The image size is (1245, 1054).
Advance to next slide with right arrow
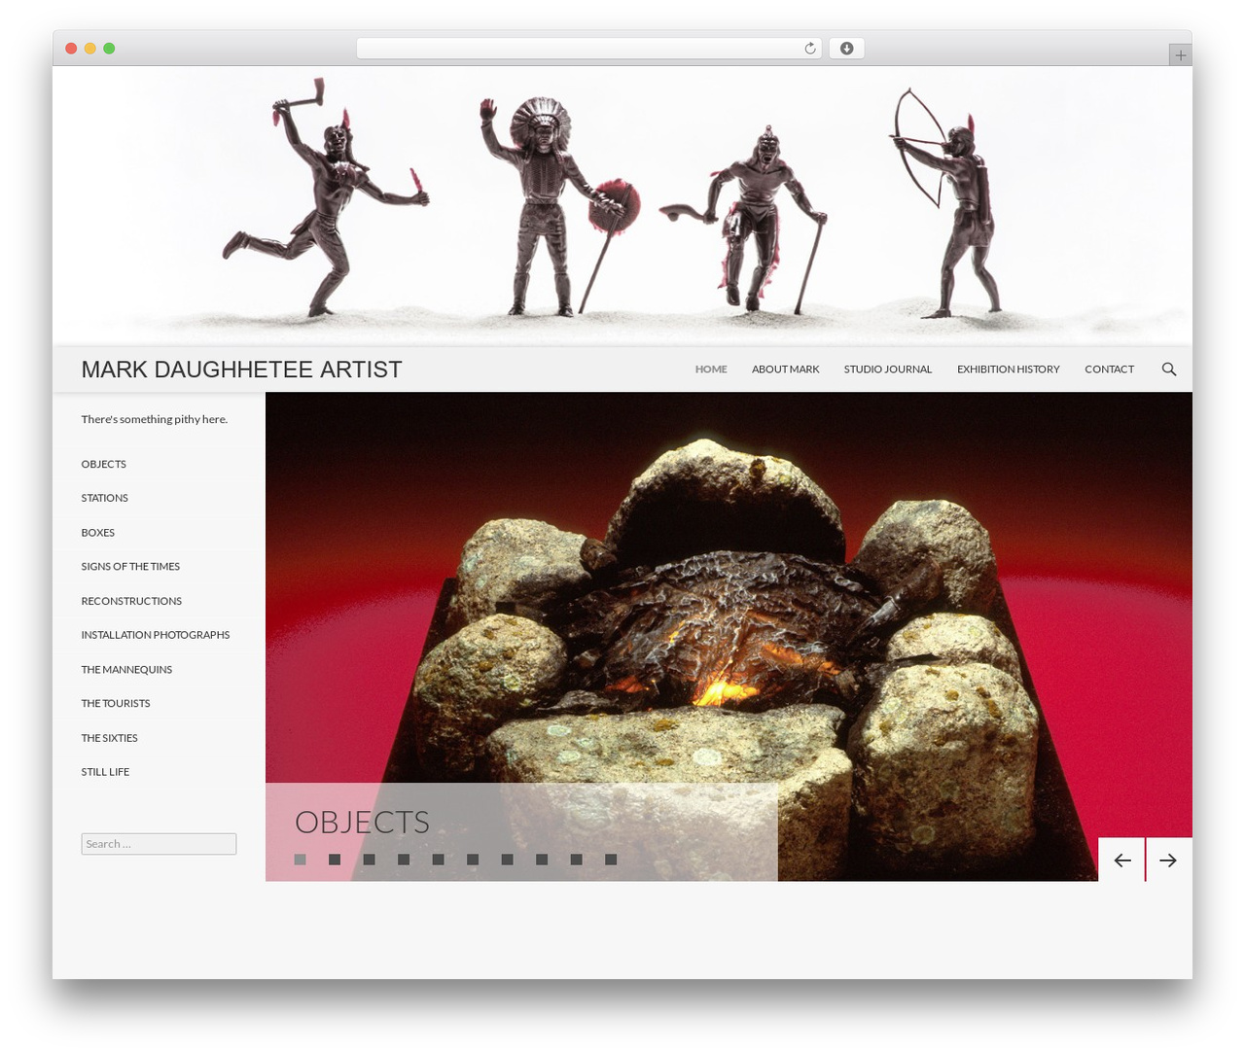click(x=1169, y=860)
